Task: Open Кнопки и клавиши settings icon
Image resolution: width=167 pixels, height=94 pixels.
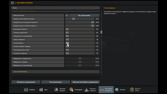Action: pos(86,90)
